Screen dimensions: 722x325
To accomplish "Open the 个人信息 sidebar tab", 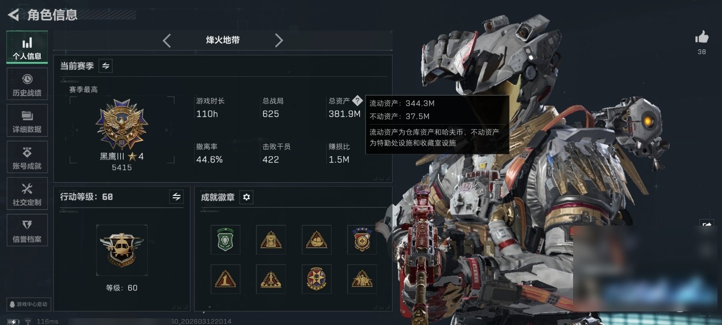I will tap(27, 47).
